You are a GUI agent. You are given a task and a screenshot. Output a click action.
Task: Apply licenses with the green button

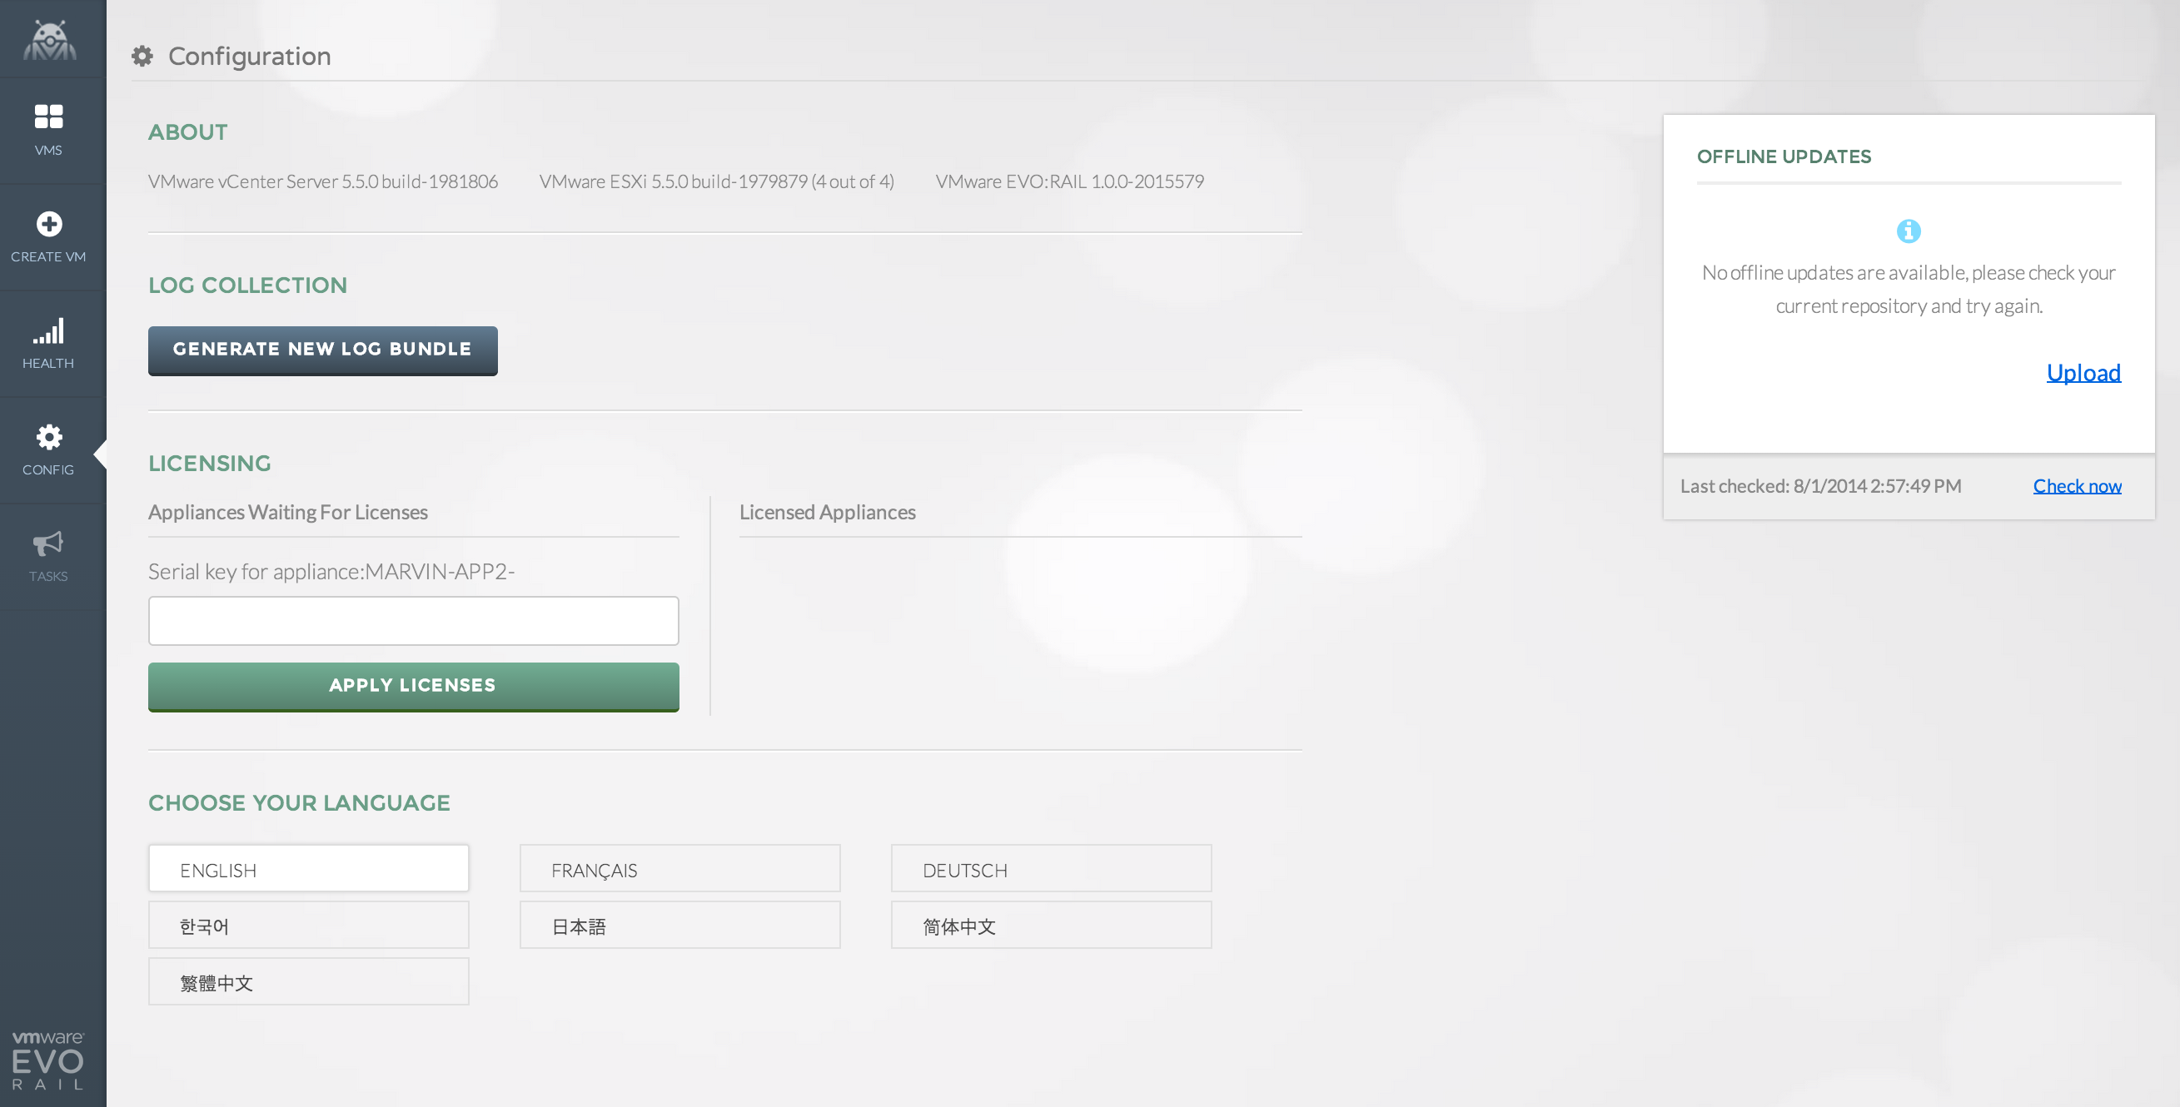[x=413, y=686]
